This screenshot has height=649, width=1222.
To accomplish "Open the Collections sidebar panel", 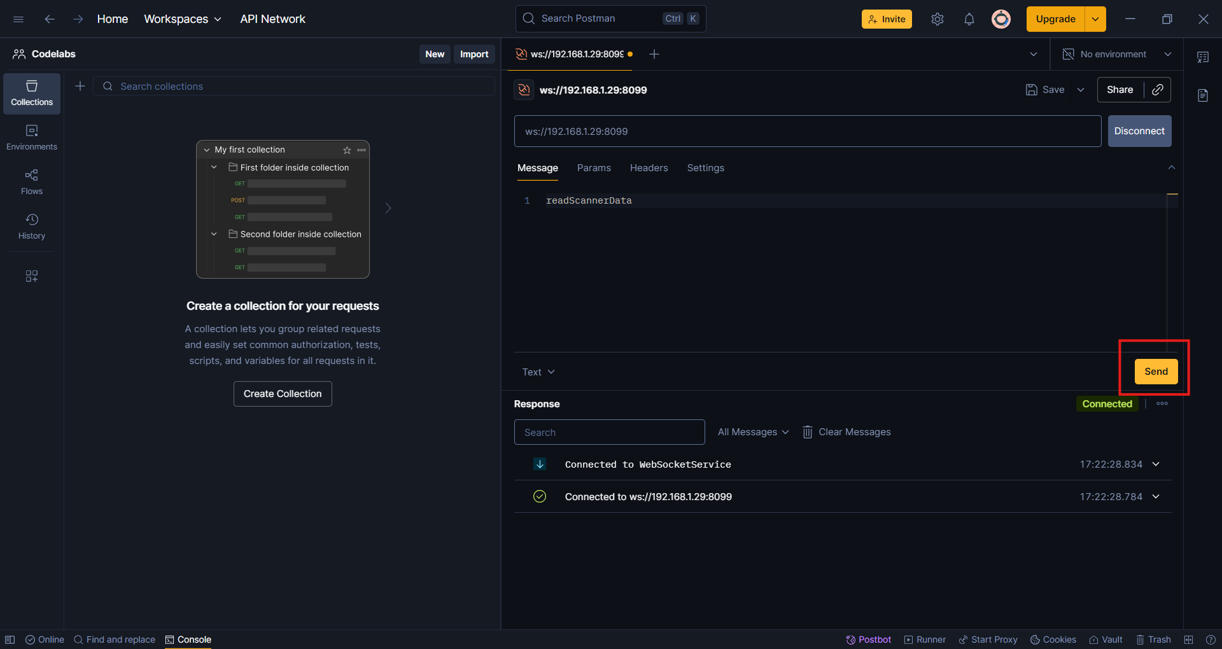I will coord(32,94).
